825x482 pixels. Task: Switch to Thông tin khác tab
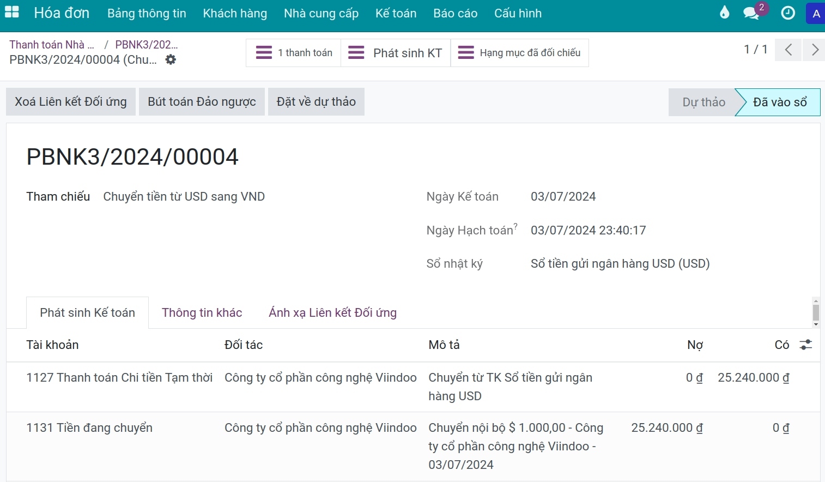click(x=202, y=312)
